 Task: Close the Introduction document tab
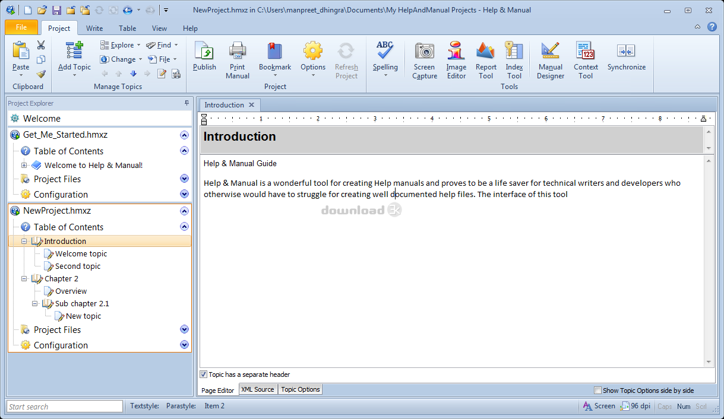click(x=251, y=105)
